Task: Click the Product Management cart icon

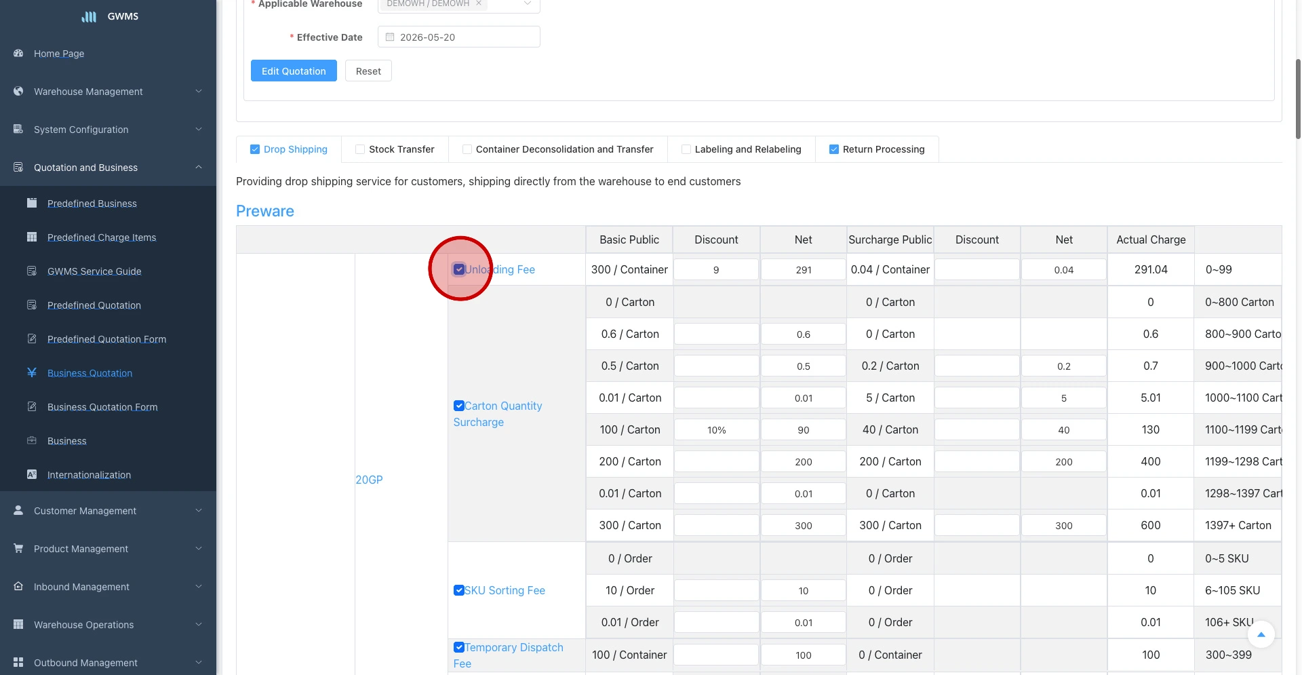Action: 18,548
